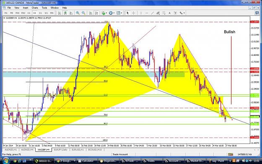
Task: Select the text label T tool
Action: 175,13
